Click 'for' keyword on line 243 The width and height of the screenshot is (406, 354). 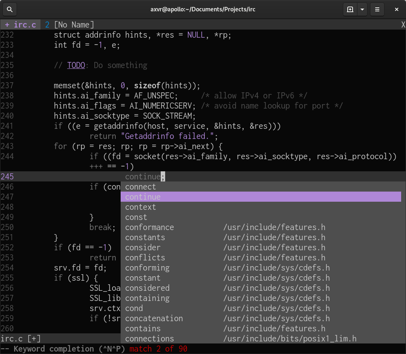click(60, 146)
